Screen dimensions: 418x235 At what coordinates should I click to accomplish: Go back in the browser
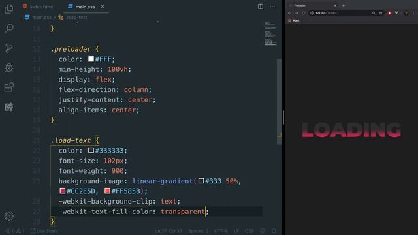point(290,13)
